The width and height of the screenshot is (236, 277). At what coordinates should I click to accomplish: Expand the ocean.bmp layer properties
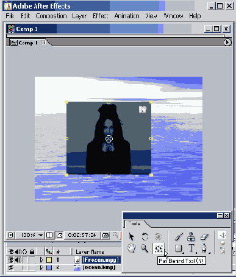click(41, 268)
